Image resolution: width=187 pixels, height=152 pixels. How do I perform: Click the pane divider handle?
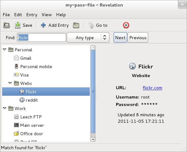96,94
